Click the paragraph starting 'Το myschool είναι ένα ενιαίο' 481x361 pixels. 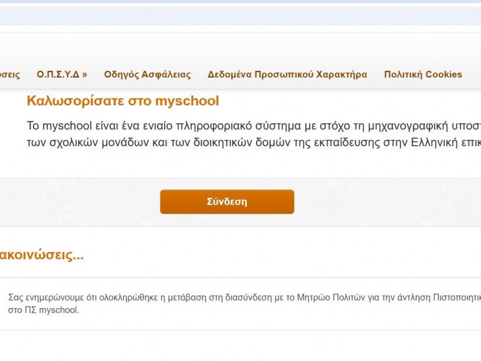coord(254,134)
